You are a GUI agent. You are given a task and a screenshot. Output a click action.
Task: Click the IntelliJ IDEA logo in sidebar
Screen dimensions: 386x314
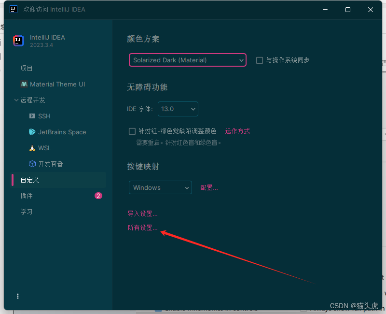click(x=18, y=41)
